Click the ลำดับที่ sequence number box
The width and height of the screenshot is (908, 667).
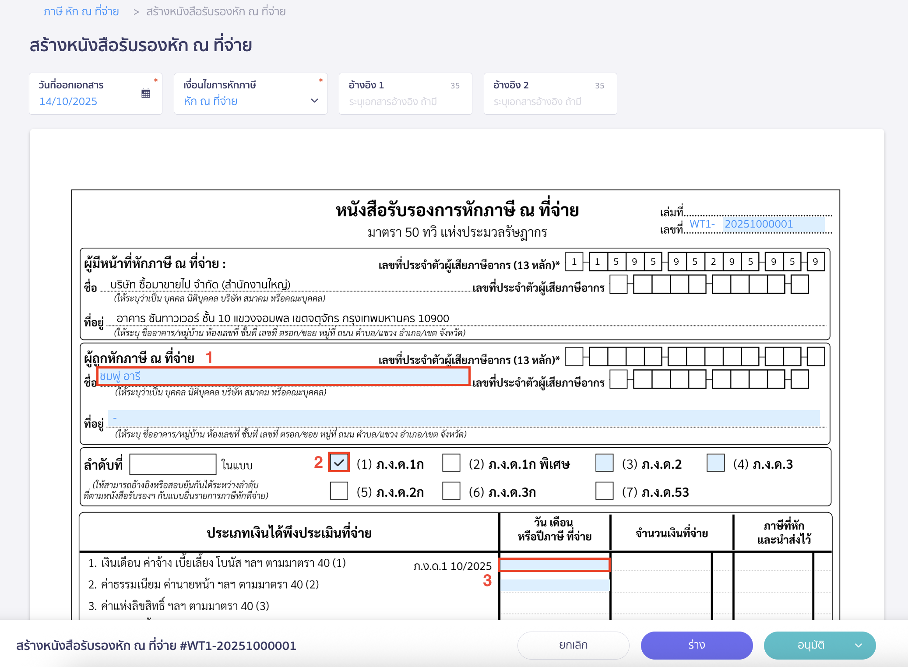click(x=172, y=464)
